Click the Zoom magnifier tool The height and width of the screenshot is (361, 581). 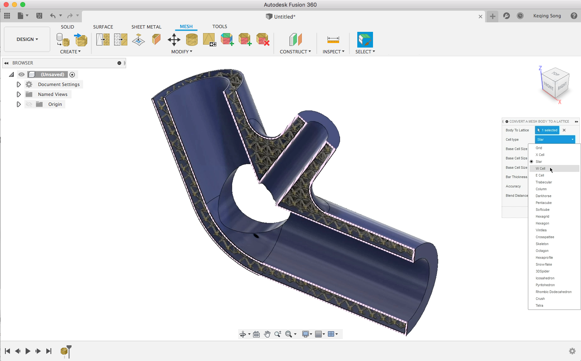point(278,334)
